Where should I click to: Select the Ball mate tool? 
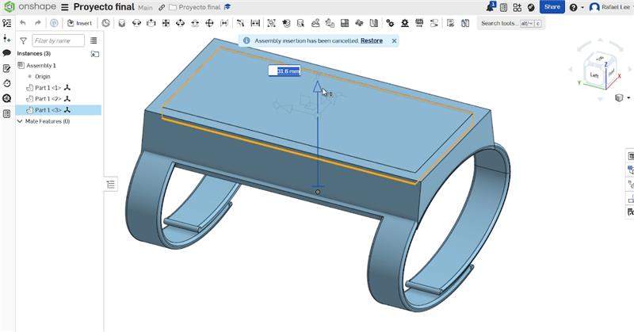pos(209,23)
